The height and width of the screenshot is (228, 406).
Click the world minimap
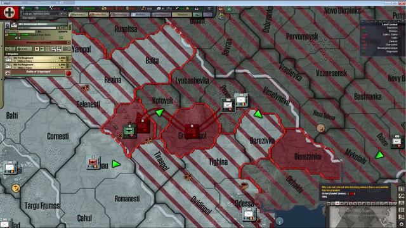[362, 217]
